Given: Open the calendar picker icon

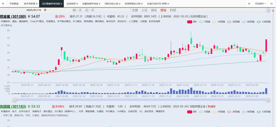Looking at the screenshot, I should [45, 10].
